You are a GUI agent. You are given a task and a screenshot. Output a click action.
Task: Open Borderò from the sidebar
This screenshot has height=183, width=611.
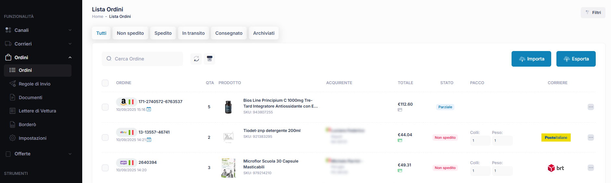[x=27, y=124]
